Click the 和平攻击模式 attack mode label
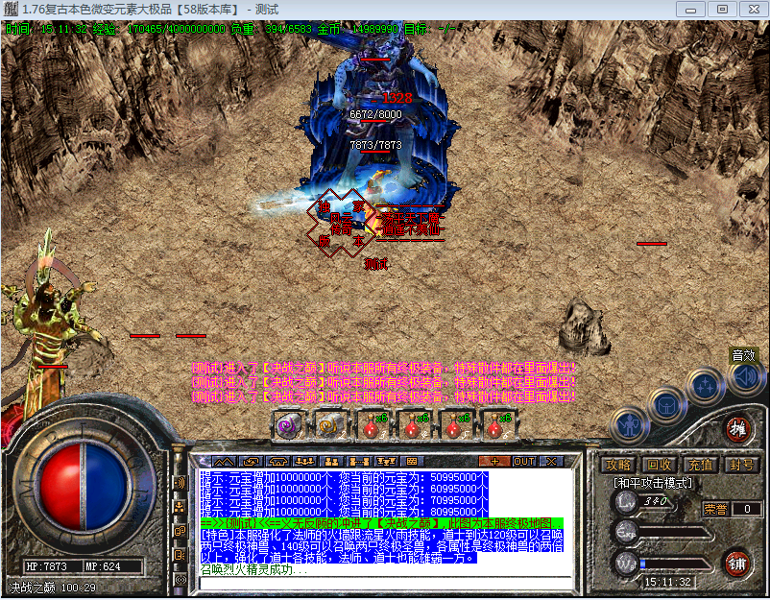The width and height of the screenshot is (770, 600). (653, 483)
